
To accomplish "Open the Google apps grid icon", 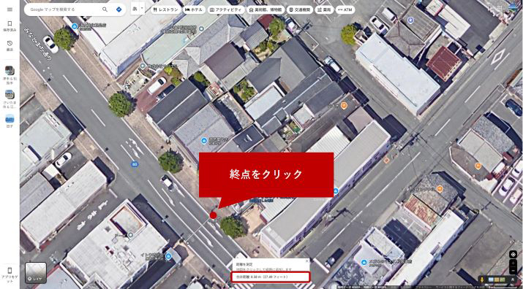I will [499, 8].
